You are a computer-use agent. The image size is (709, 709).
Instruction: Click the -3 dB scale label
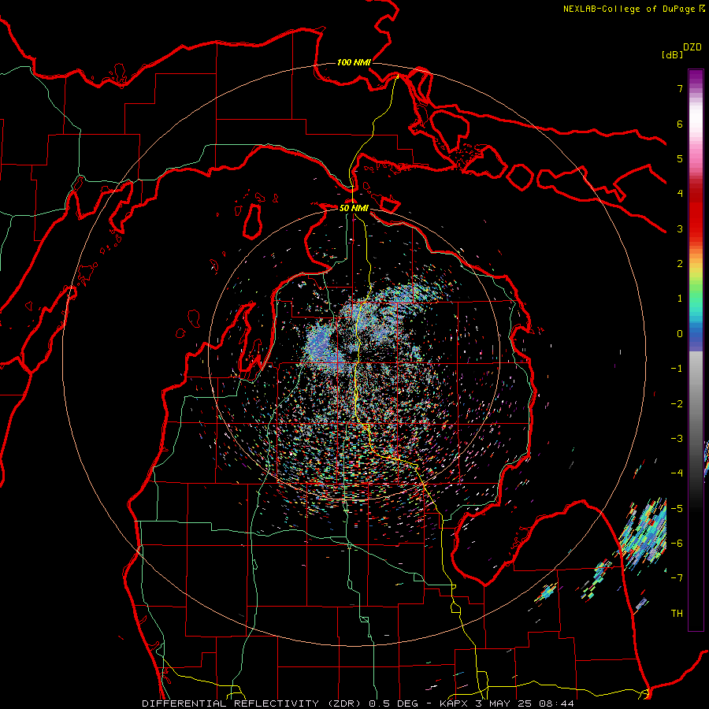click(677, 439)
